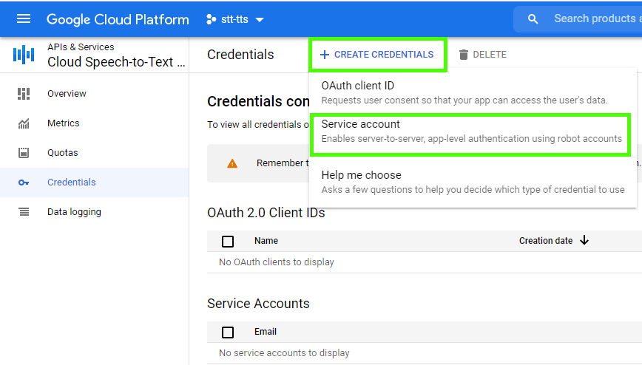Click the OAuth 2.0 Client IDs heading
Viewport: 642px width, 365px height.
(266, 213)
